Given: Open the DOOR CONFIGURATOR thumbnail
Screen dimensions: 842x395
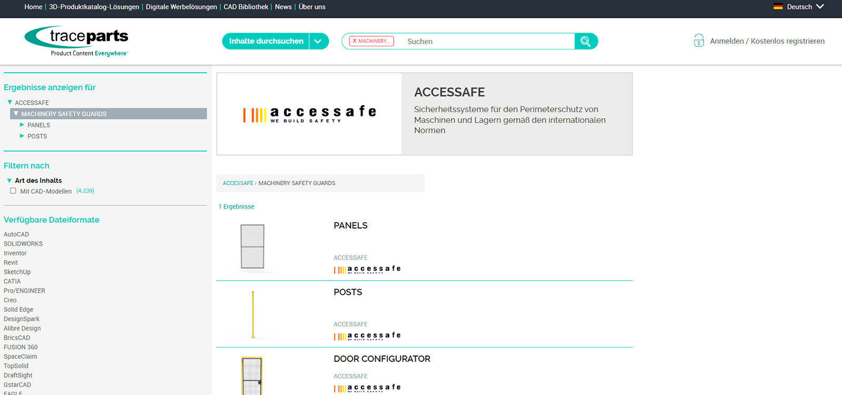Looking at the screenshot, I should (x=252, y=376).
